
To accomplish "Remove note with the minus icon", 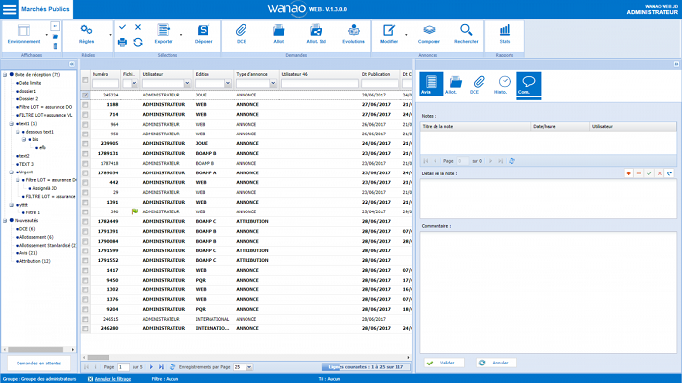I will point(639,173).
